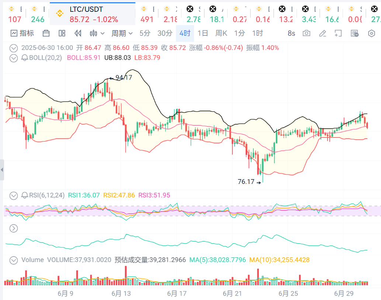Open the ticker tab showing 491

pyautogui.click(x=147, y=15)
